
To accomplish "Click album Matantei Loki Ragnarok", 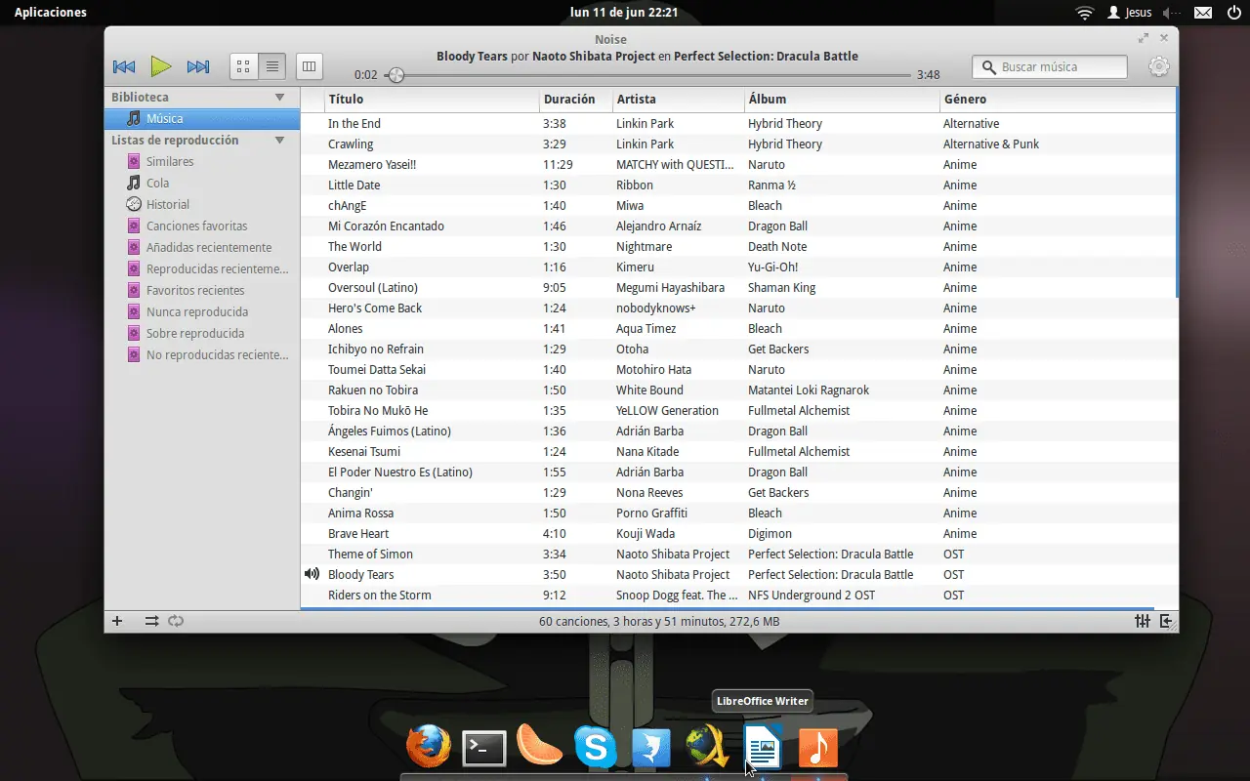I will [809, 390].
